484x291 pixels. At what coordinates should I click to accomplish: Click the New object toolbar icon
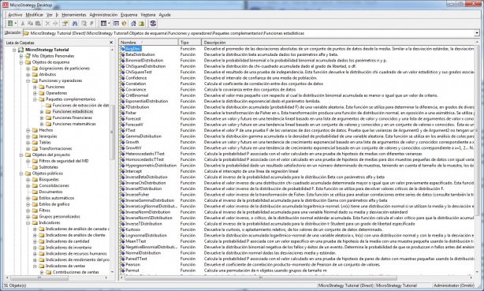10,24
